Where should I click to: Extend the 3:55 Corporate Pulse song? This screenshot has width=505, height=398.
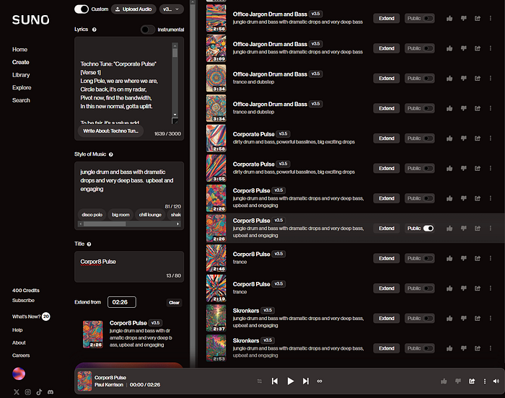[x=387, y=169]
